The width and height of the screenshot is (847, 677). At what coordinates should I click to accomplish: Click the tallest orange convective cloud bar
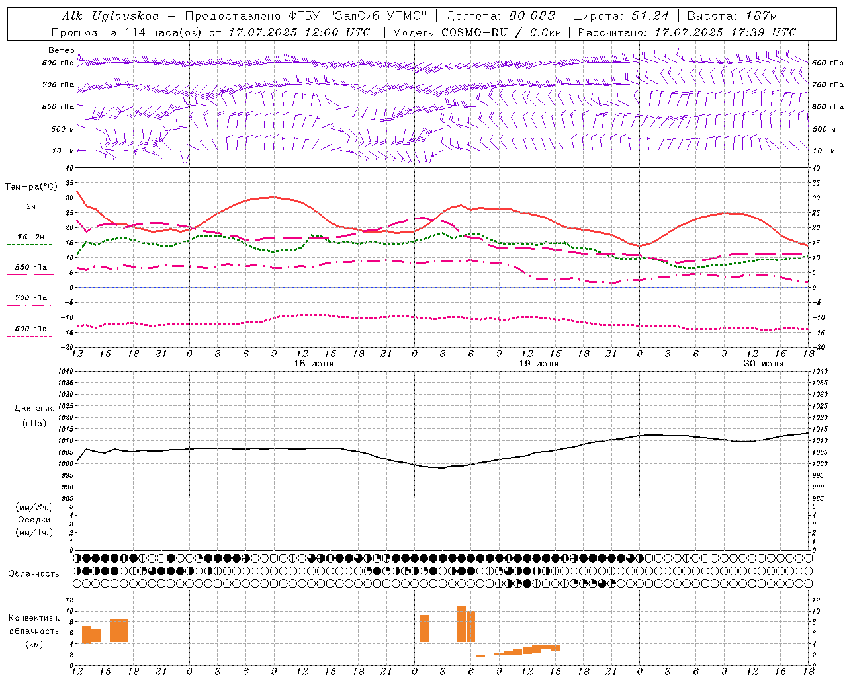(x=461, y=624)
